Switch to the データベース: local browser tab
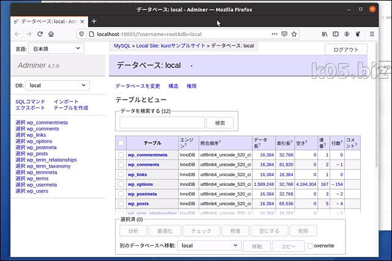The width and height of the screenshot is (392, 261). [49, 21]
